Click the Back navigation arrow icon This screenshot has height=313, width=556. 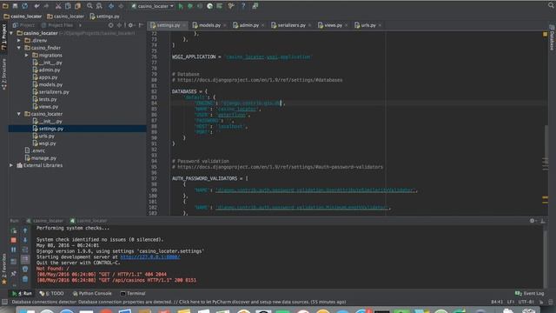(x=111, y=6)
